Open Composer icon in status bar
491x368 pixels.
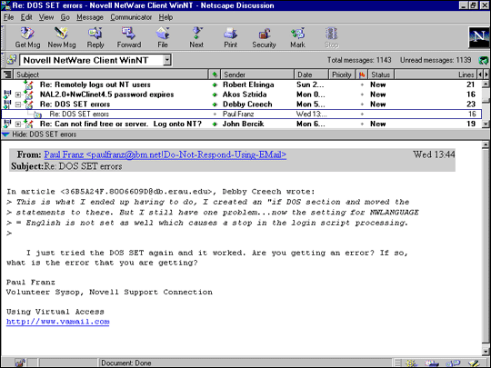[474, 363]
